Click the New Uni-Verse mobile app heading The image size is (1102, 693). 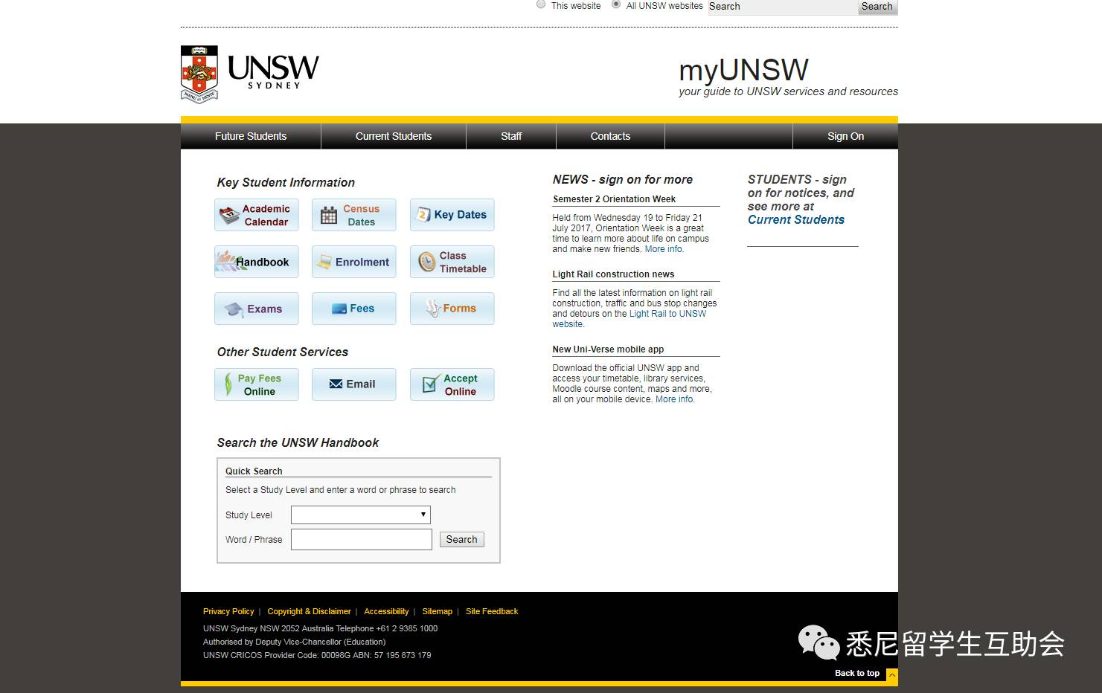click(x=608, y=349)
